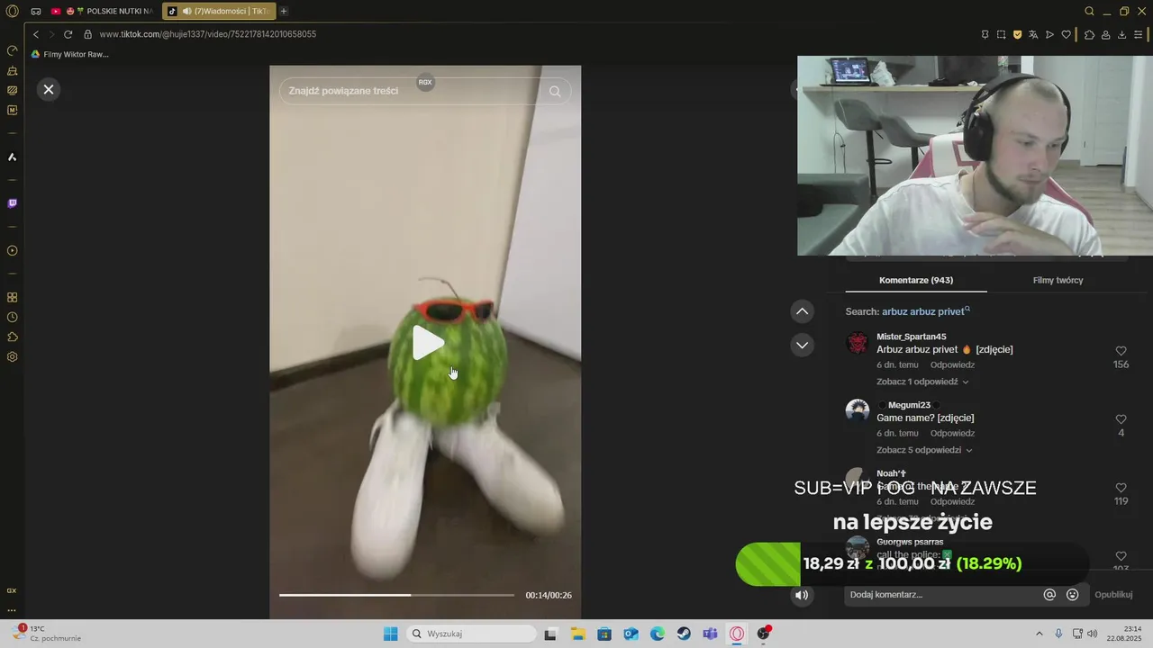
Task: Open File Explorer from taskbar
Action: coord(577,634)
